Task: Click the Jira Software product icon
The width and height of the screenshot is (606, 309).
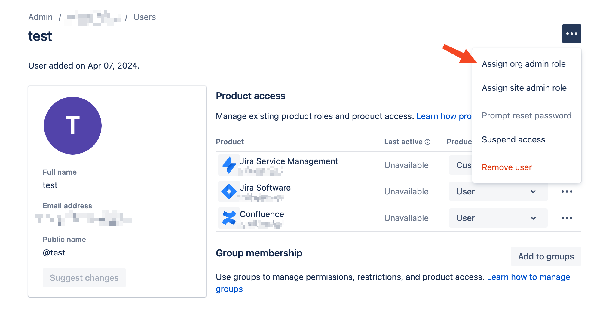Action: (229, 191)
